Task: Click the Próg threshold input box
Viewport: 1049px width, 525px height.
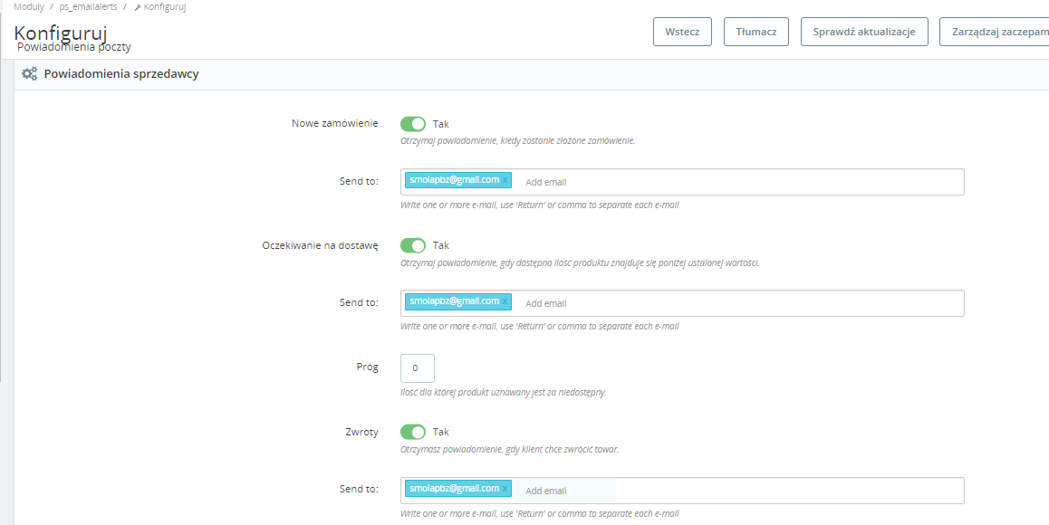Action: click(x=418, y=368)
